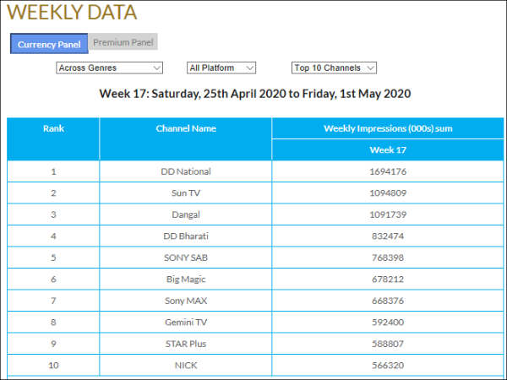Screen dimensions: 507x380
Task: Click the Channel Name column header
Action: tap(186, 128)
